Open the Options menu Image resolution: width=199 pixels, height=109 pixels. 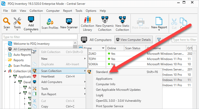click(91, 11)
